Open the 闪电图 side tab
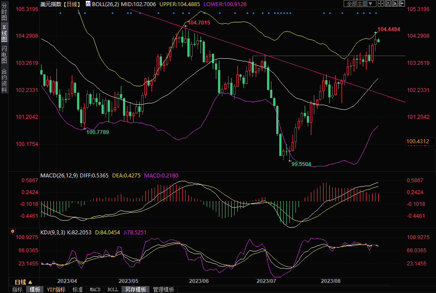This screenshot has height=293, width=436. point(4,54)
